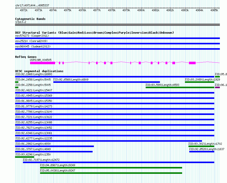Click the large first magenta USP6 exon block
Viewport: 227px width, 183px height.
tap(43, 63)
